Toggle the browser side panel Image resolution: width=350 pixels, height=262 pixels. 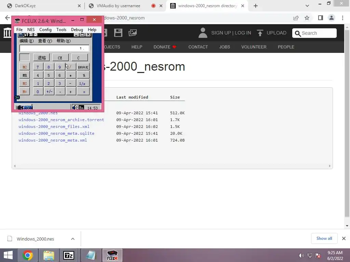point(321,18)
